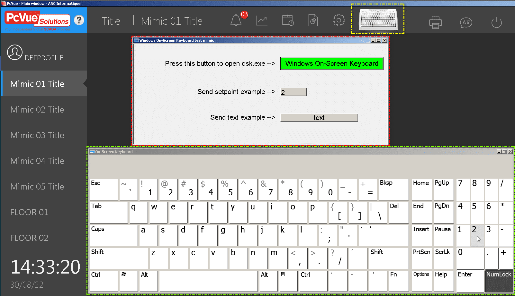Click the DEFPROFILE user profile
The height and width of the screenshot is (296, 515).
35,53
